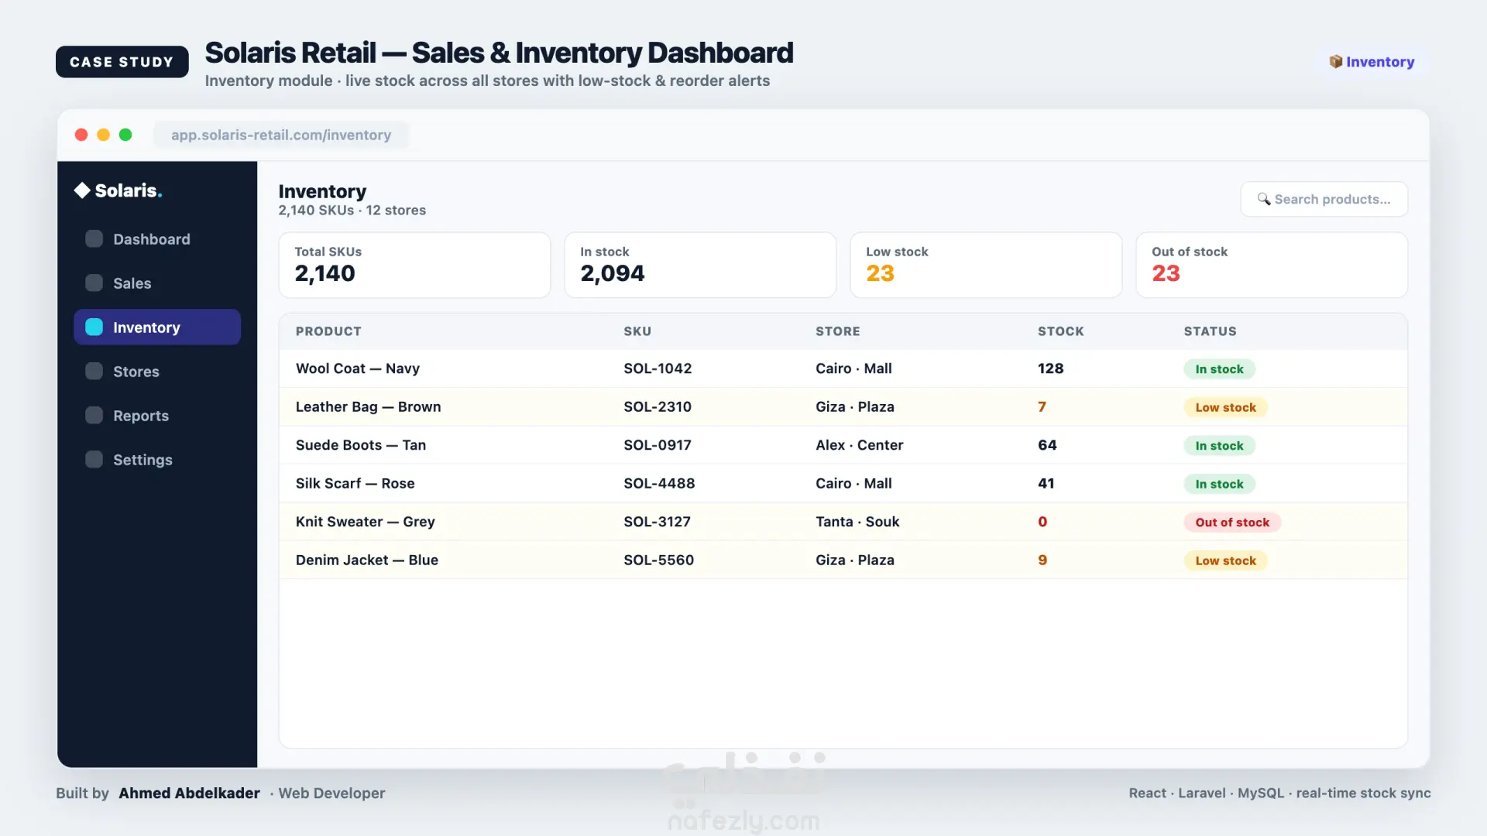The image size is (1487, 836).
Task: Click the Reports sidebar icon
Action: [94, 416]
